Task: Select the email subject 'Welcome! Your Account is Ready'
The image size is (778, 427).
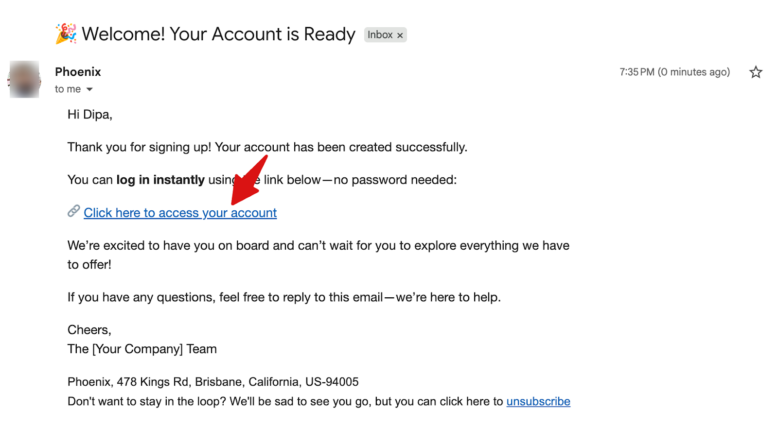Action: click(x=218, y=34)
